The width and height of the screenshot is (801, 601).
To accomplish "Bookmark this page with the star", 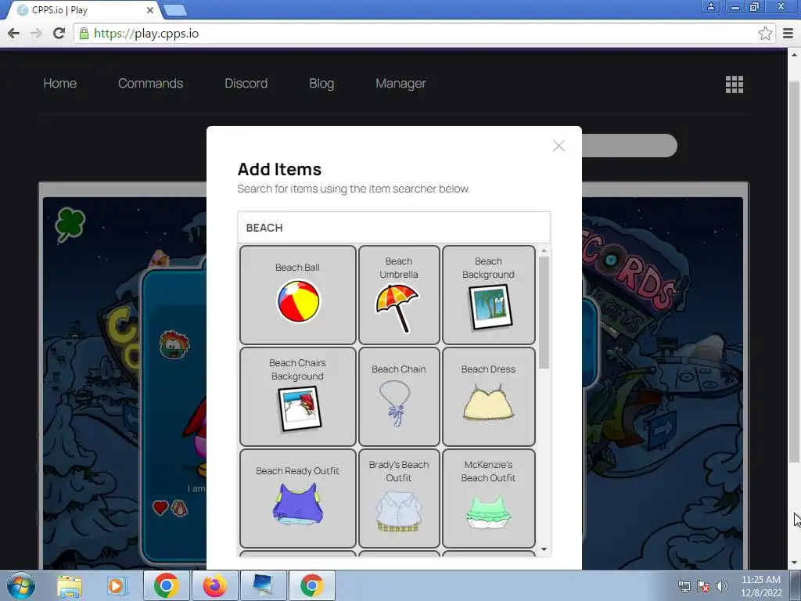I will 765,34.
